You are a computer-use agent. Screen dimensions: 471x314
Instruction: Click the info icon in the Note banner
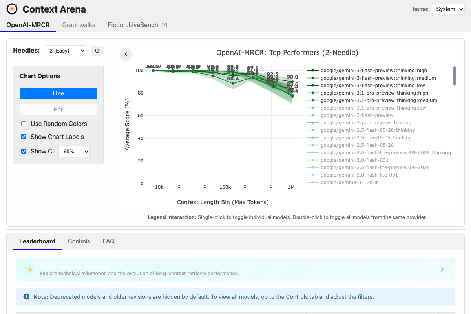[x=26, y=296]
